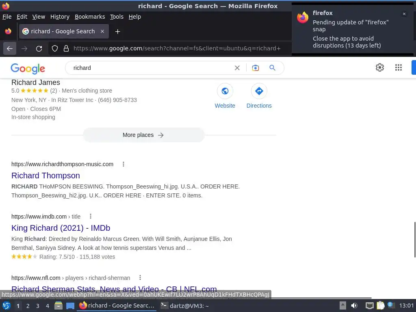Open the Edit menu
Viewport: 416px width, 312px height.
[22, 17]
